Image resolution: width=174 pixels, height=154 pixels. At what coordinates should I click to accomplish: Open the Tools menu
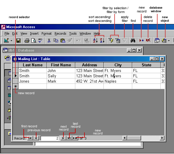point(73,33)
